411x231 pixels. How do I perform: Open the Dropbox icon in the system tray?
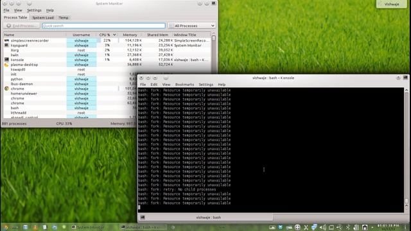point(281,227)
